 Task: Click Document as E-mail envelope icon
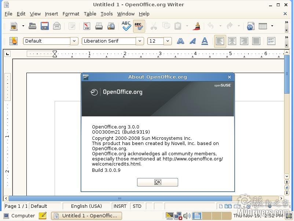click(56, 26)
